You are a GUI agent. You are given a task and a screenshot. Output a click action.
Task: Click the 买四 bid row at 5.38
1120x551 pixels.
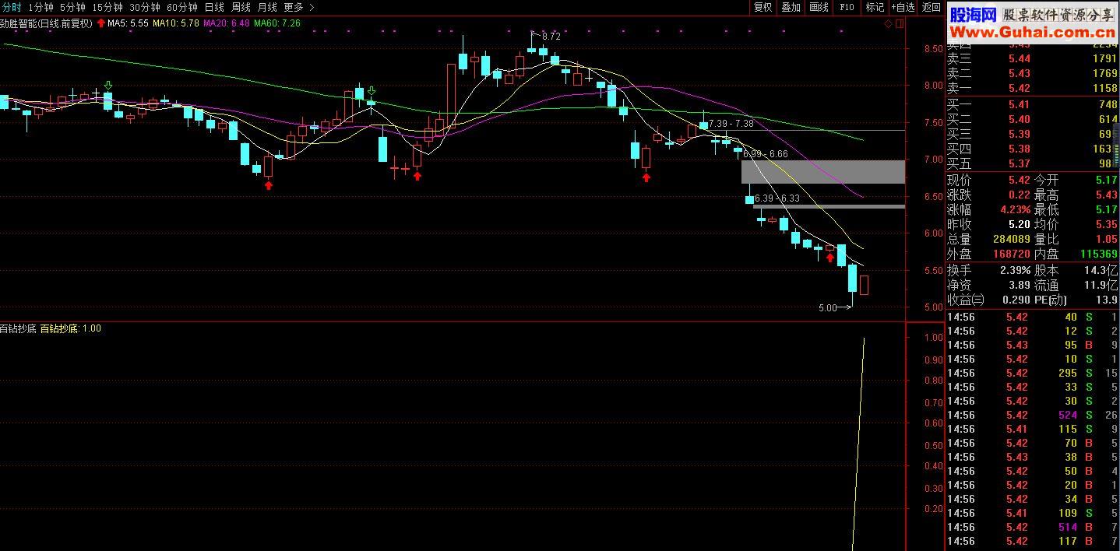1032,149
